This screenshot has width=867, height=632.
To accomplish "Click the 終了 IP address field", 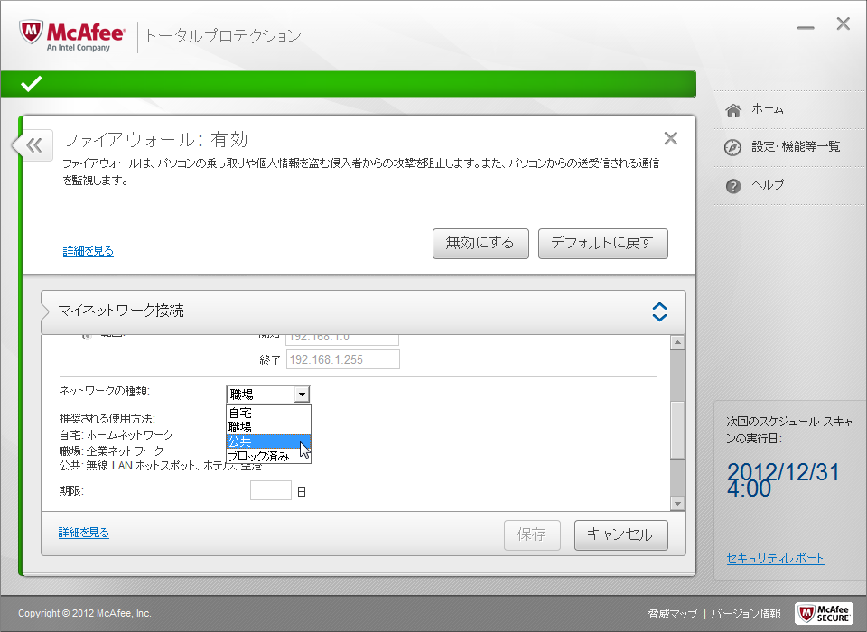I will (343, 359).
